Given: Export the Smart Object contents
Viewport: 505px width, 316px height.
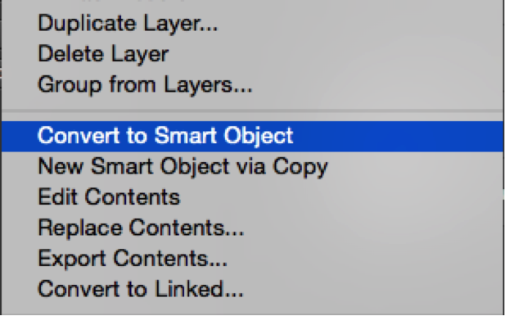Looking at the screenshot, I should [x=252, y=259].
